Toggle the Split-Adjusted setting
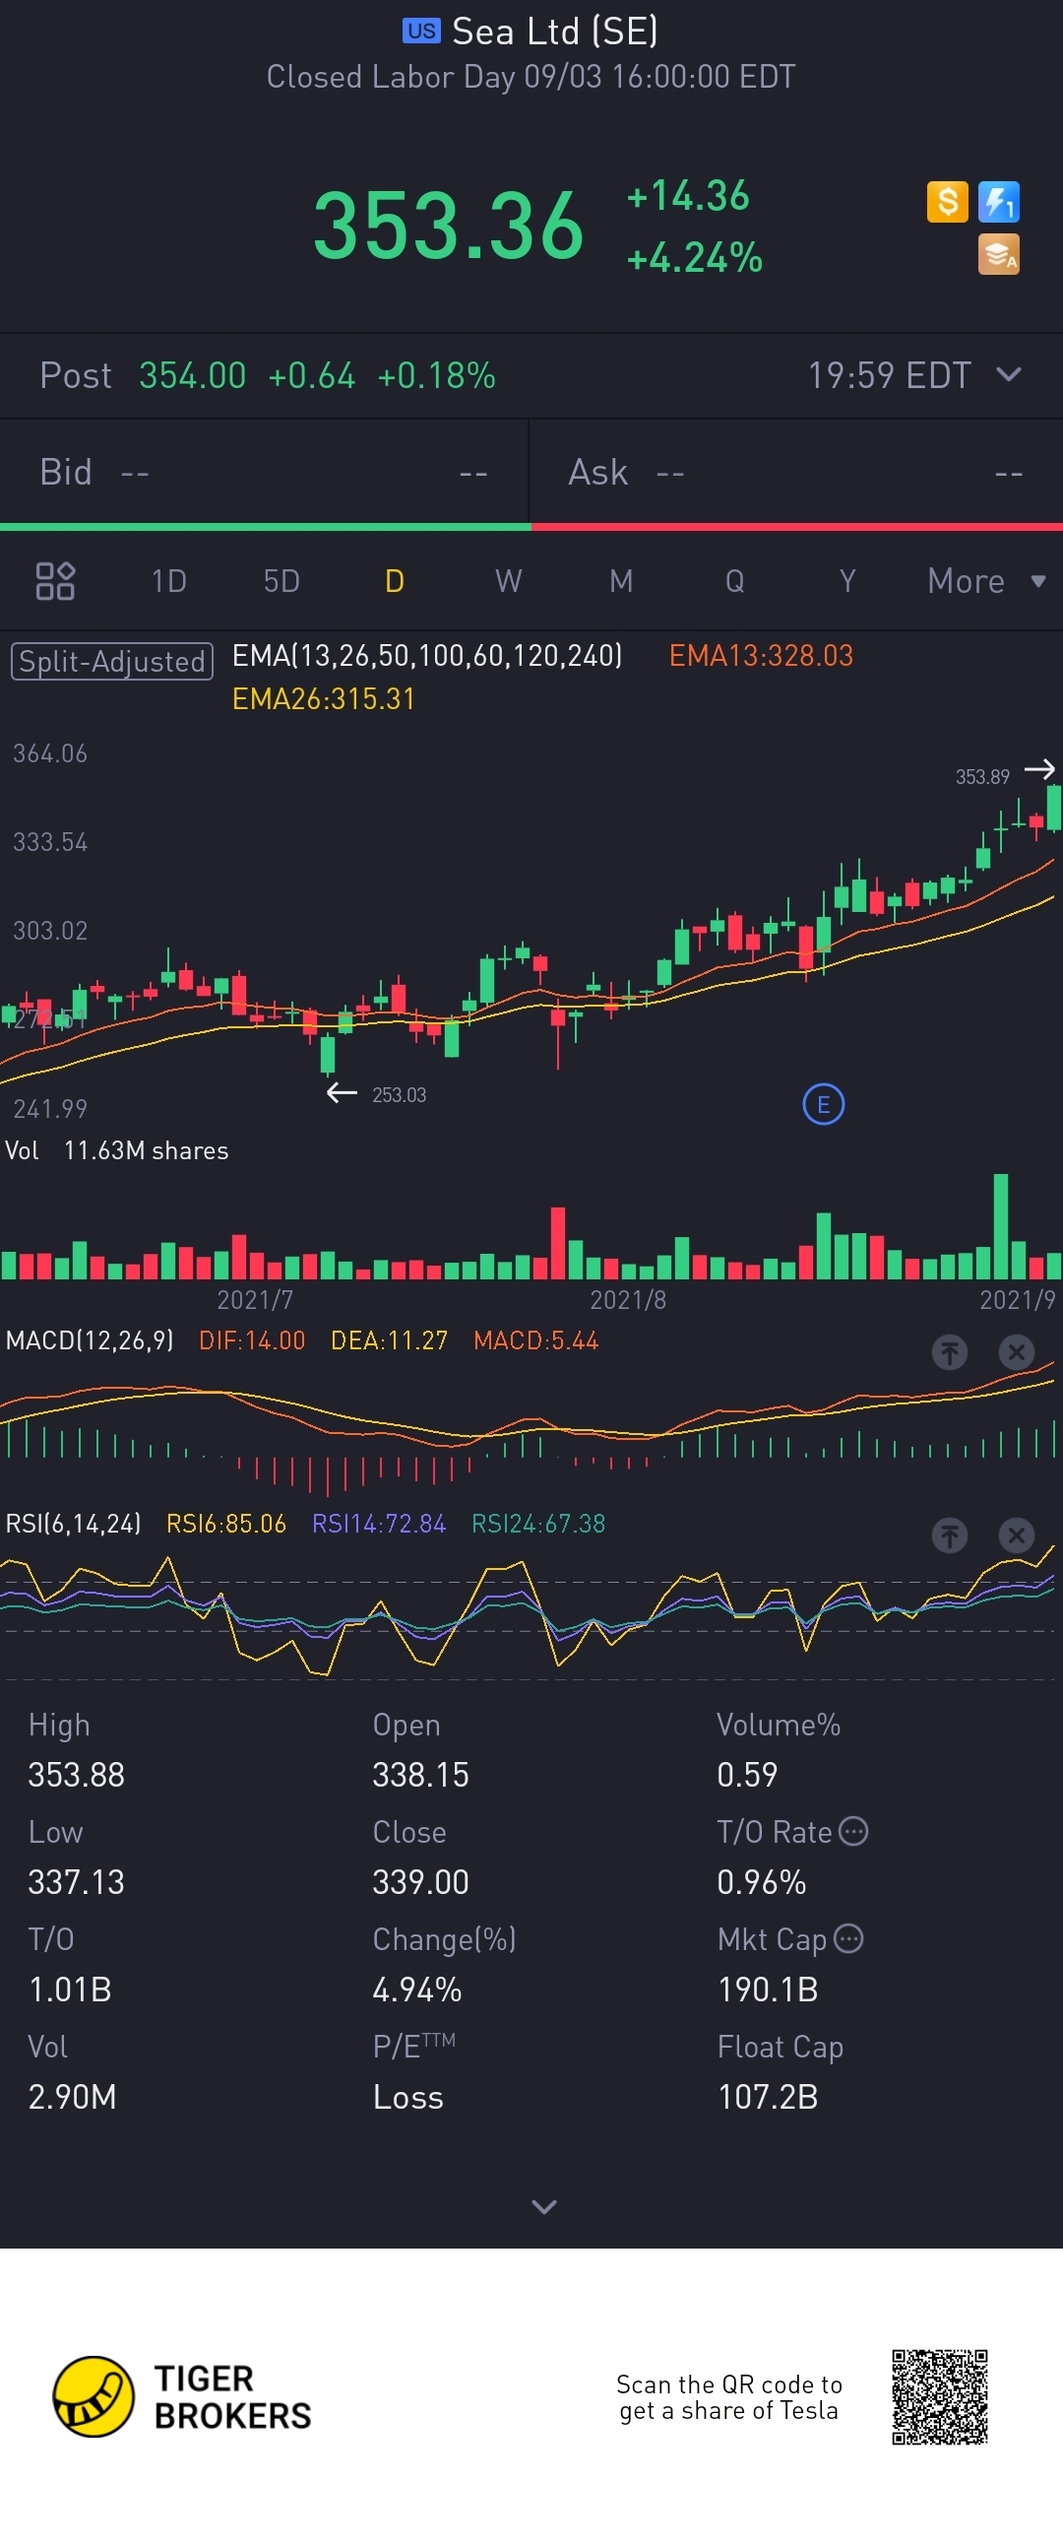1063x2546 pixels. (x=111, y=661)
